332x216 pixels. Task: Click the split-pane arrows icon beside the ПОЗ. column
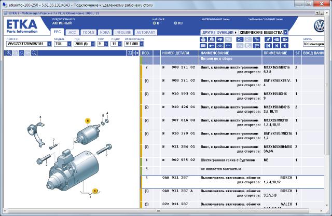coord(136,53)
